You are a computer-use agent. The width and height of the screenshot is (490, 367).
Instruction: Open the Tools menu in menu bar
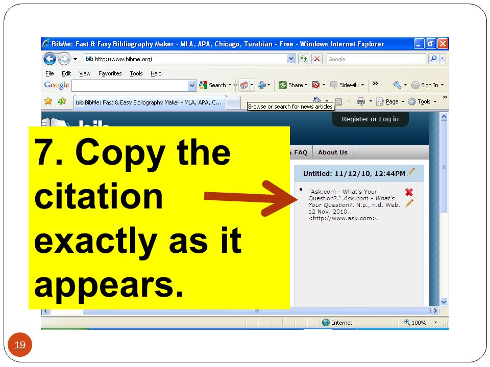click(136, 73)
